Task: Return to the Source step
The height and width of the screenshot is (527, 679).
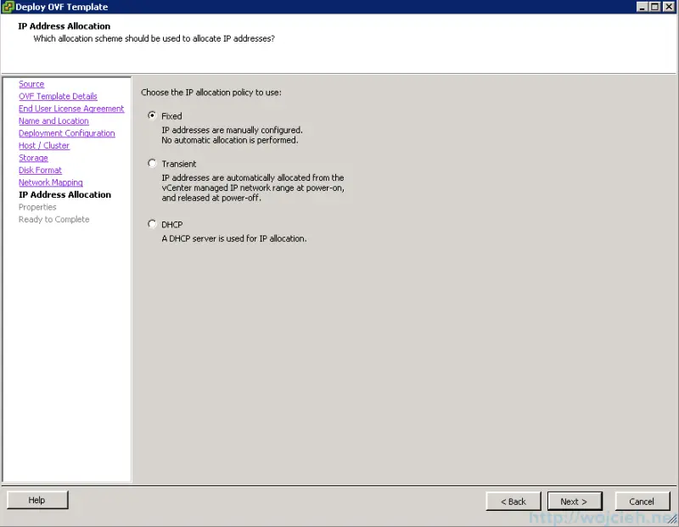Action: tap(31, 83)
